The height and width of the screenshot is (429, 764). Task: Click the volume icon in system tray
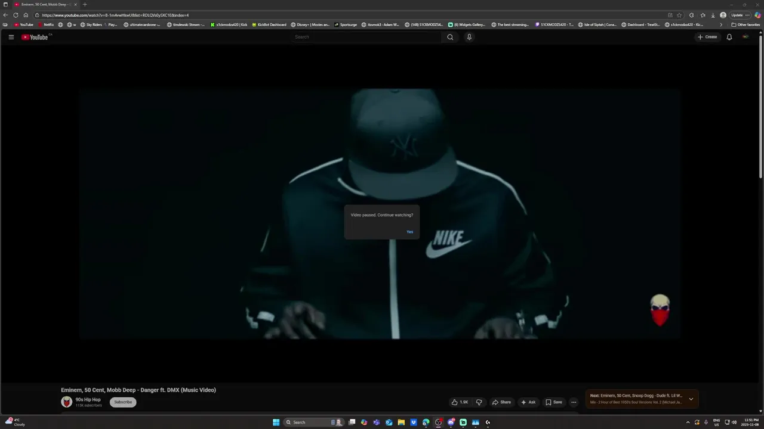tap(734, 422)
